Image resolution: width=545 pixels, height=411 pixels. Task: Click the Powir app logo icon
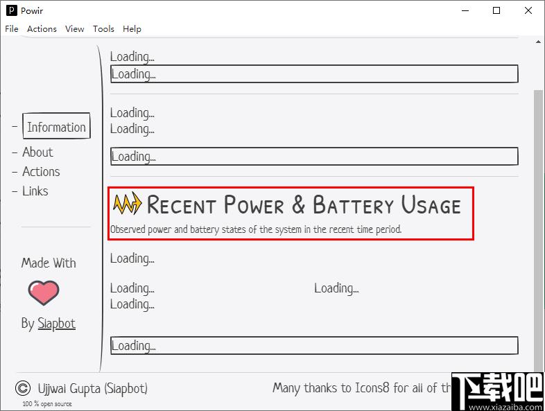(12, 10)
